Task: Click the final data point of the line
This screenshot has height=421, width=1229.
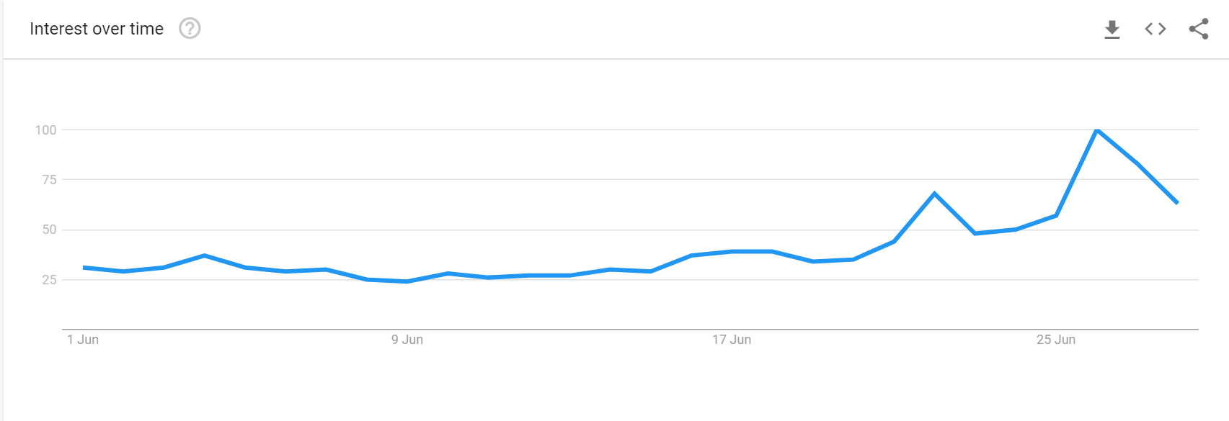Action: click(x=1177, y=203)
